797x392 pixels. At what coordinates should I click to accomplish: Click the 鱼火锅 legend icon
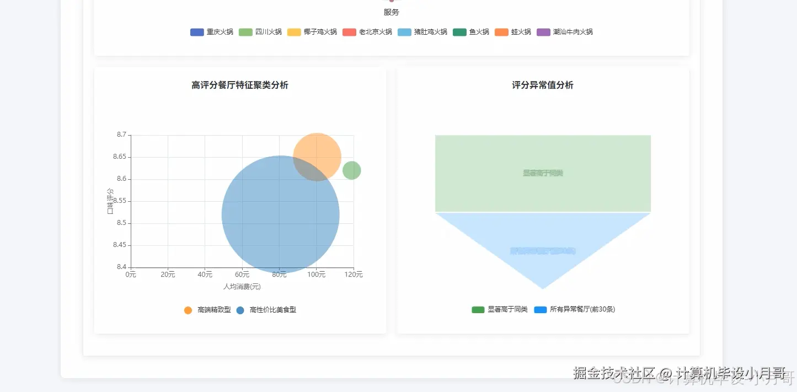pos(459,32)
